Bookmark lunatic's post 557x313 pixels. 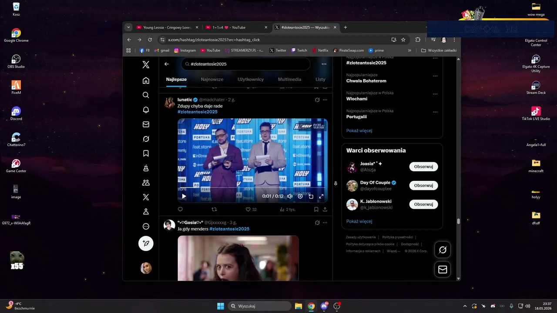coord(316,209)
